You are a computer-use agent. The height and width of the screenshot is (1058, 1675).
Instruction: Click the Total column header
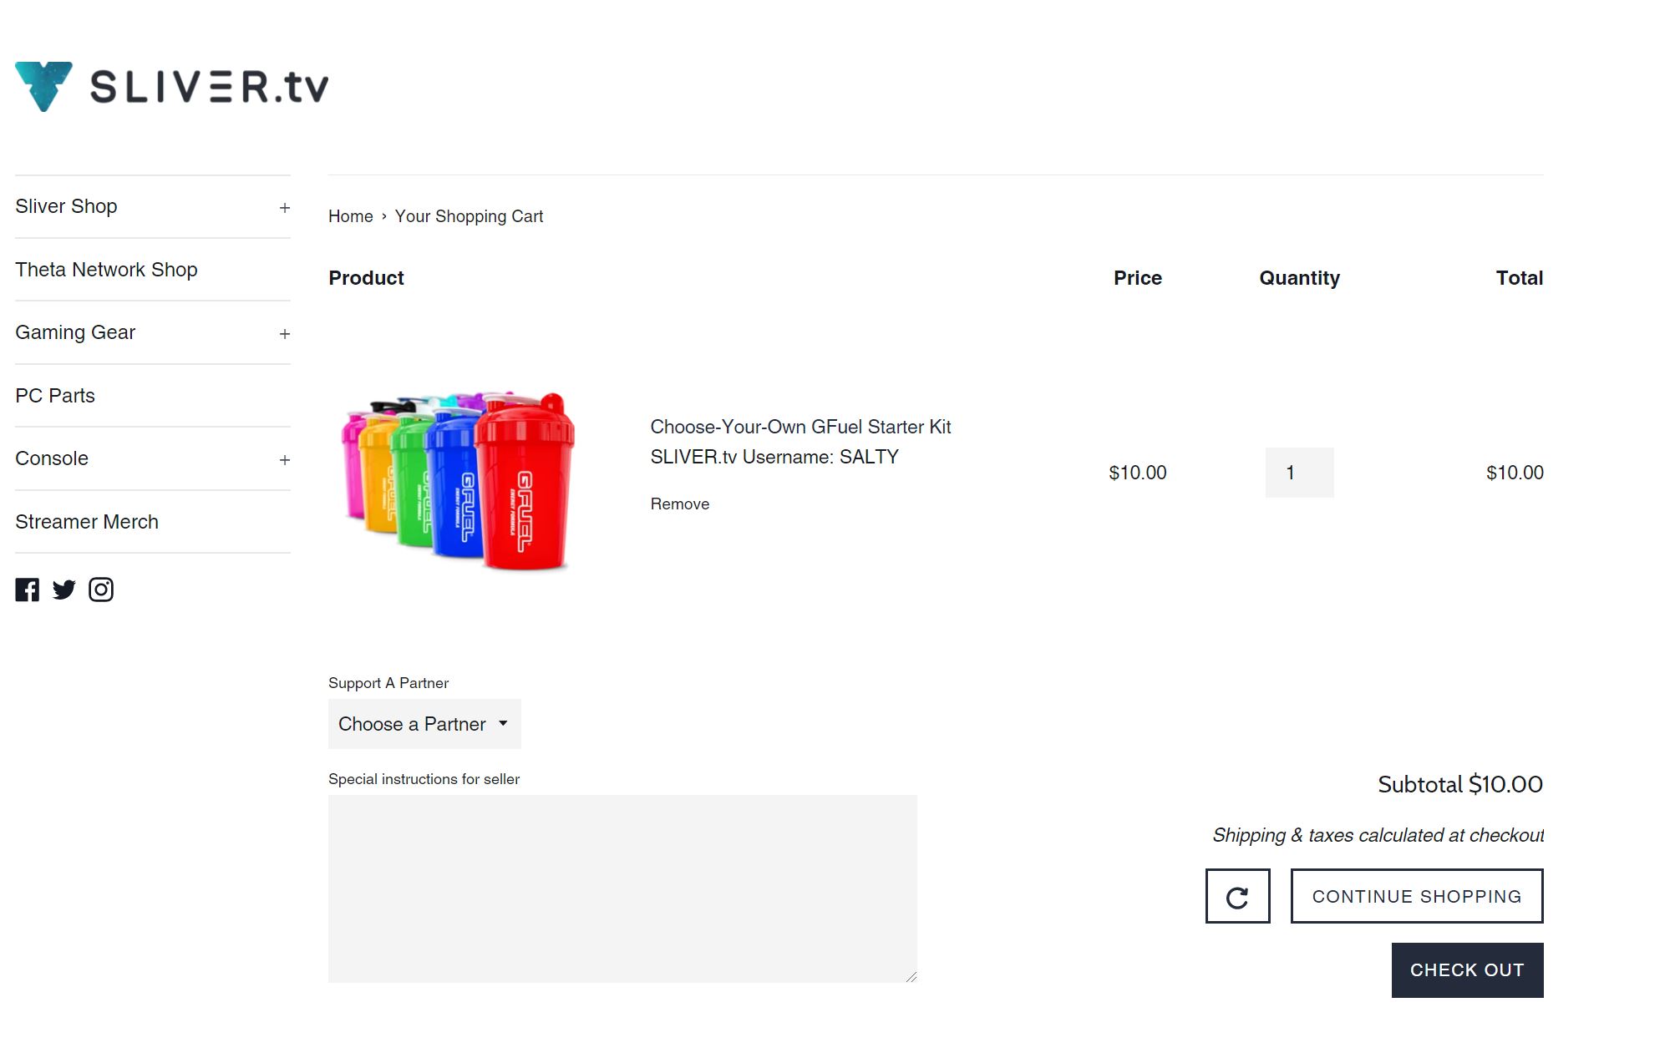coord(1520,278)
